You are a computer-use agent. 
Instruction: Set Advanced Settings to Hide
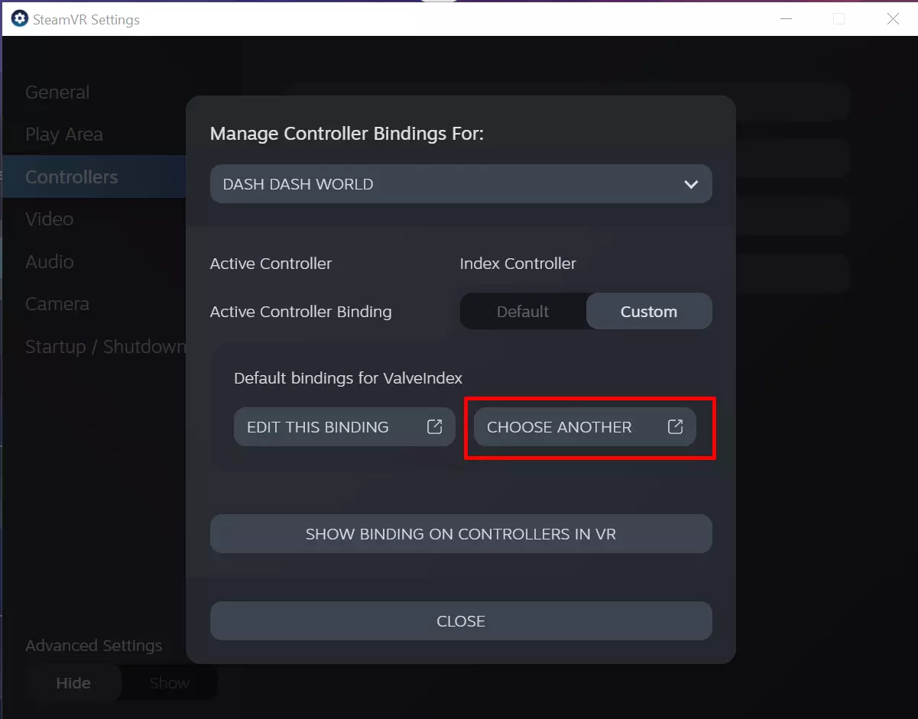tap(73, 683)
